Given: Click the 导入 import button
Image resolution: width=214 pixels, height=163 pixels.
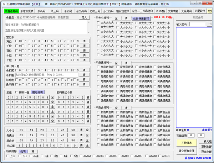Looking at the screenshot, I should (x=84, y=17).
